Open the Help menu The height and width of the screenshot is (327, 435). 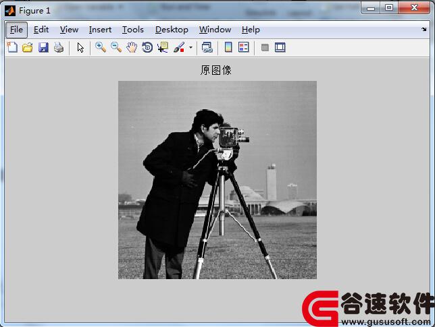[251, 30]
